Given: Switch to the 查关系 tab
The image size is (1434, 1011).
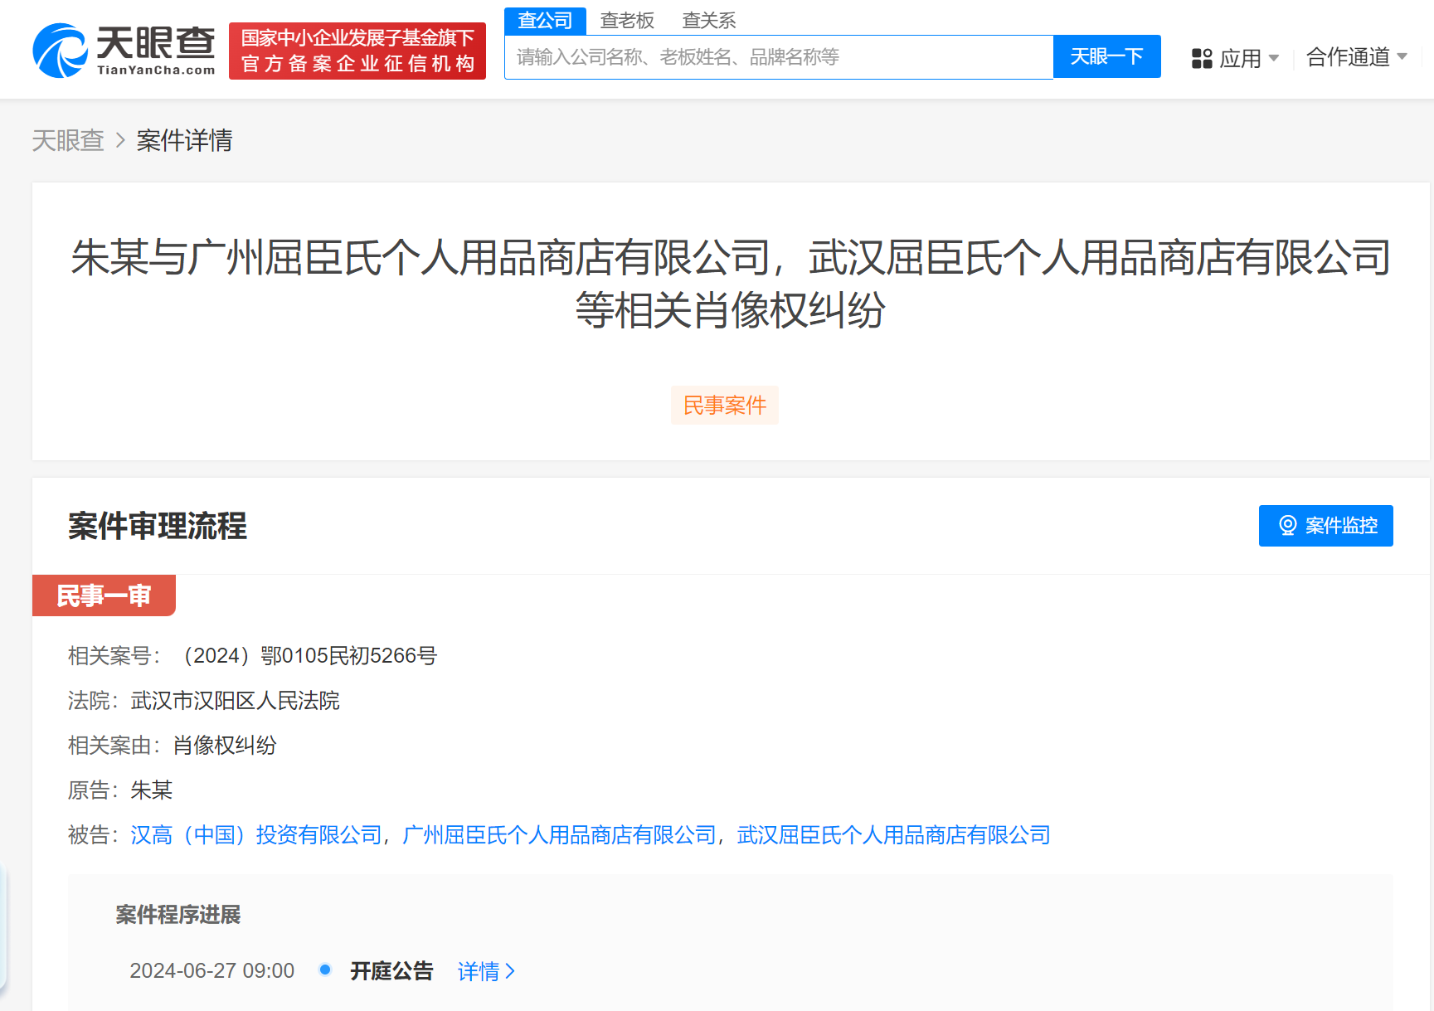Looking at the screenshot, I should tap(708, 20).
